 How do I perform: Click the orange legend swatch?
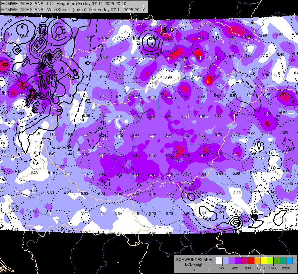click(x=258, y=260)
